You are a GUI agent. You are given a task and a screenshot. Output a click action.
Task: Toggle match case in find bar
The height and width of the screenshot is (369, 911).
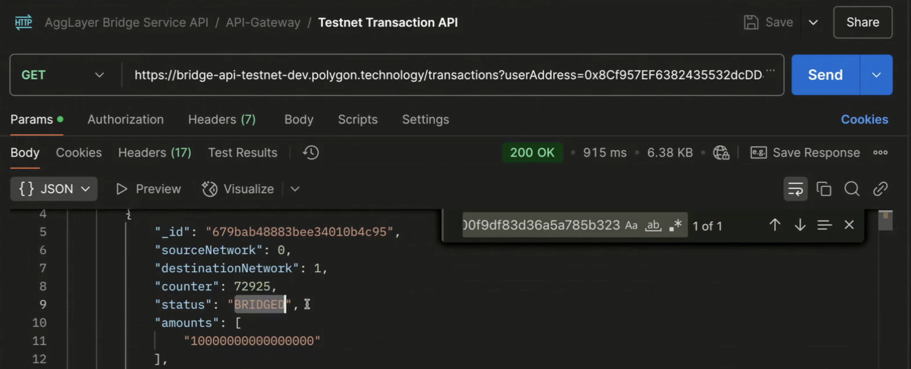[632, 225]
